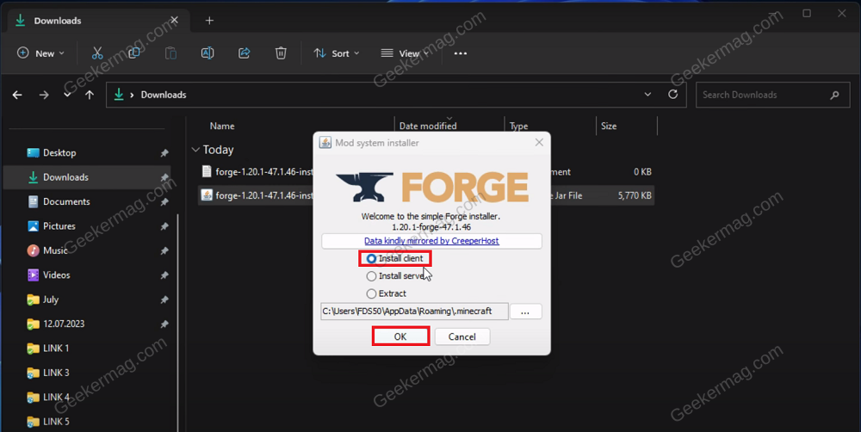Unpin Music using its pin icon

[x=164, y=251]
